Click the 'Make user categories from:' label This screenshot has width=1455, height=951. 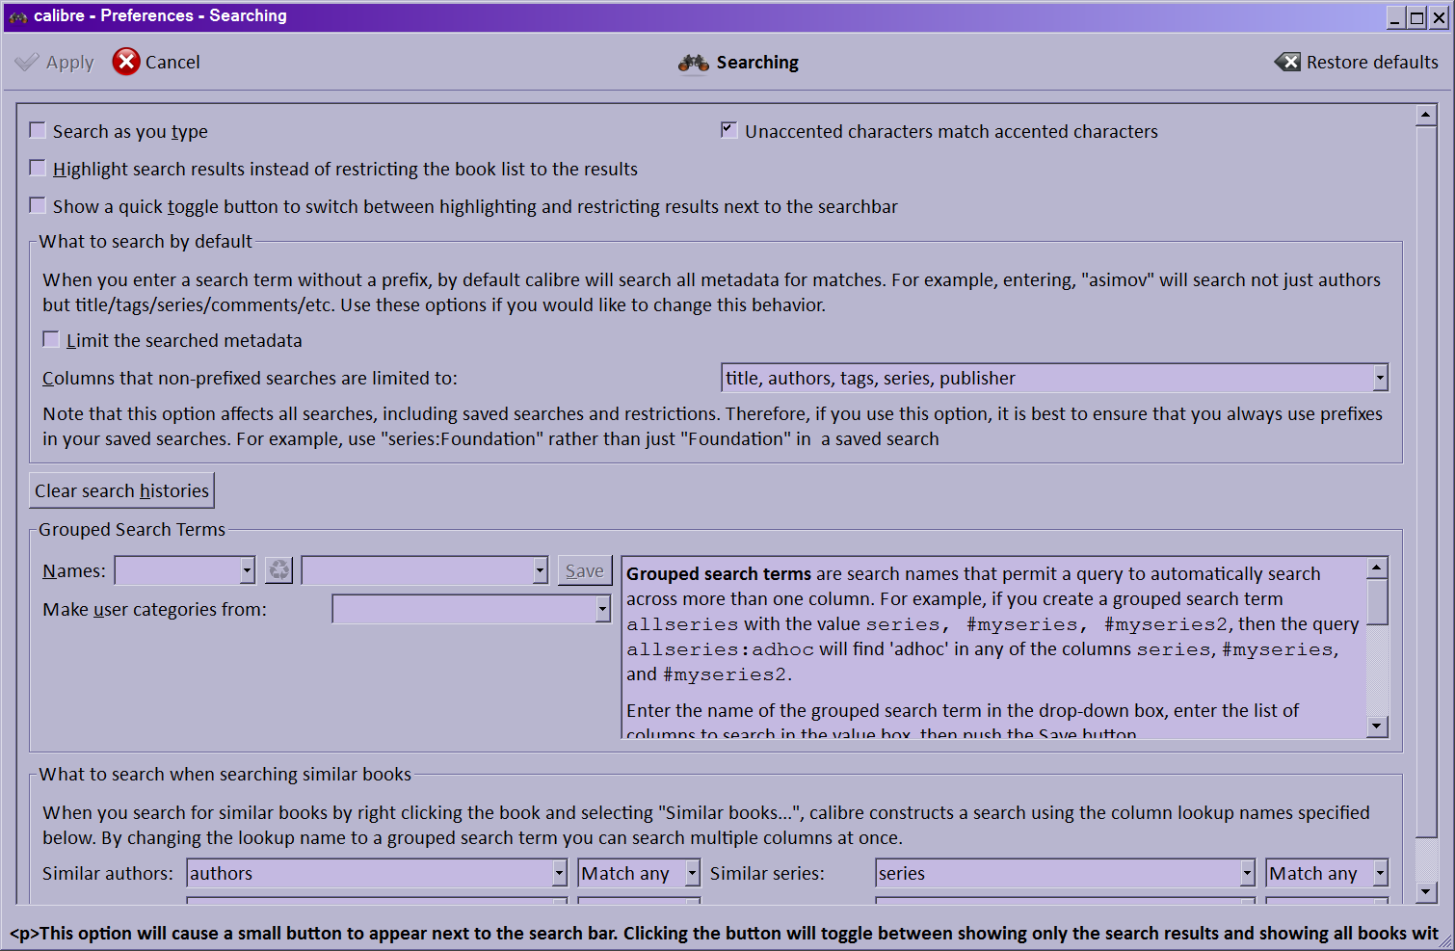(154, 609)
